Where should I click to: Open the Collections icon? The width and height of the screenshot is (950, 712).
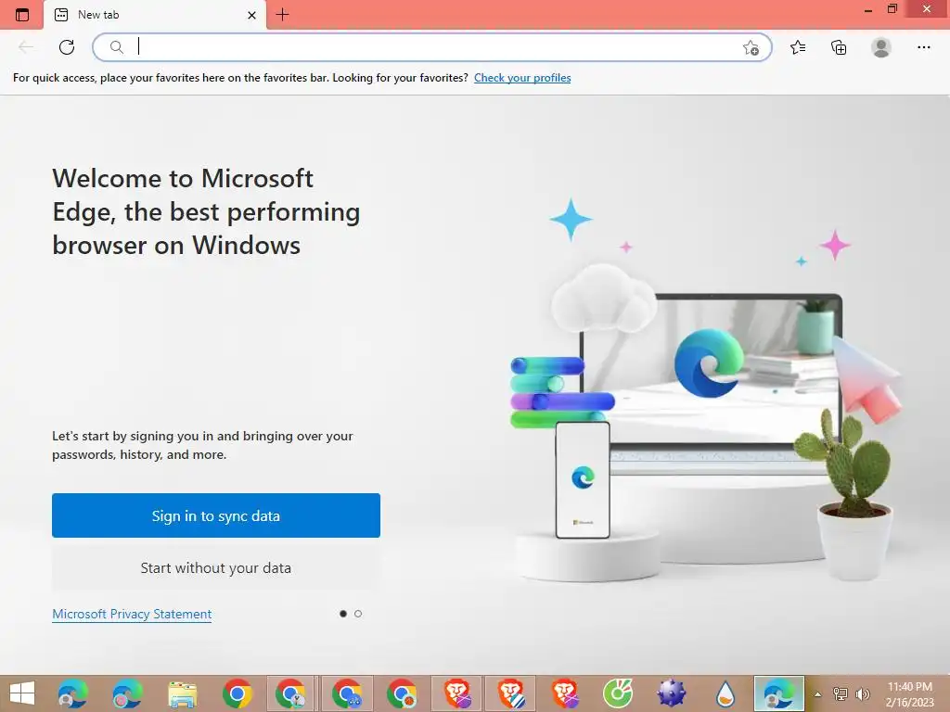(x=839, y=47)
